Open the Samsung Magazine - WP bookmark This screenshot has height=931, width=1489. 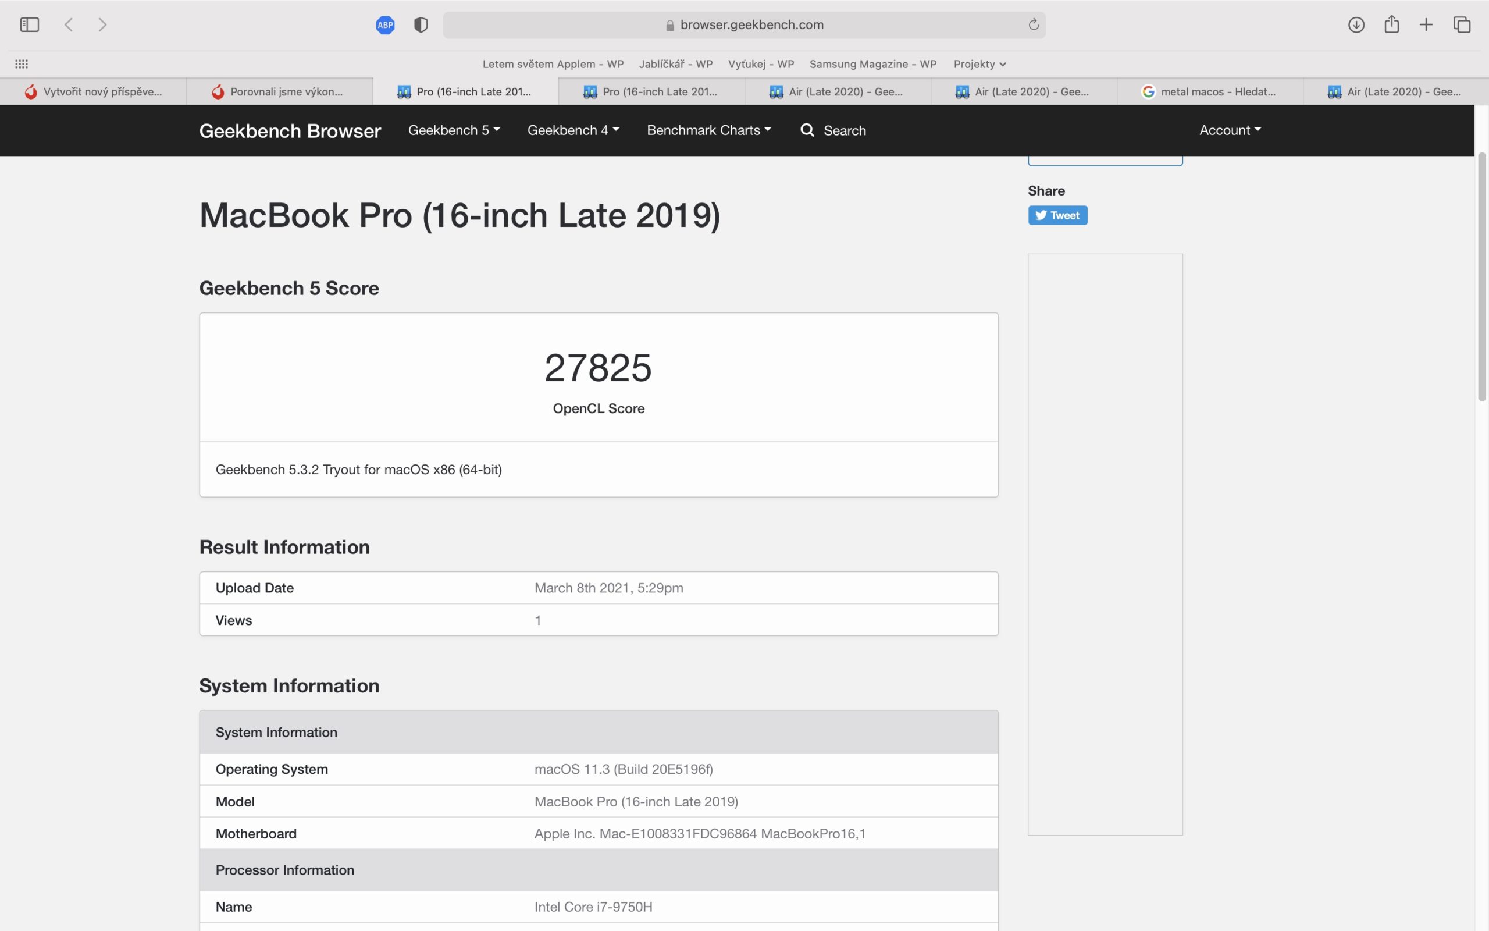[872, 64]
